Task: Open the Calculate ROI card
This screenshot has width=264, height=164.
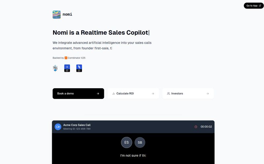Action: (133, 94)
